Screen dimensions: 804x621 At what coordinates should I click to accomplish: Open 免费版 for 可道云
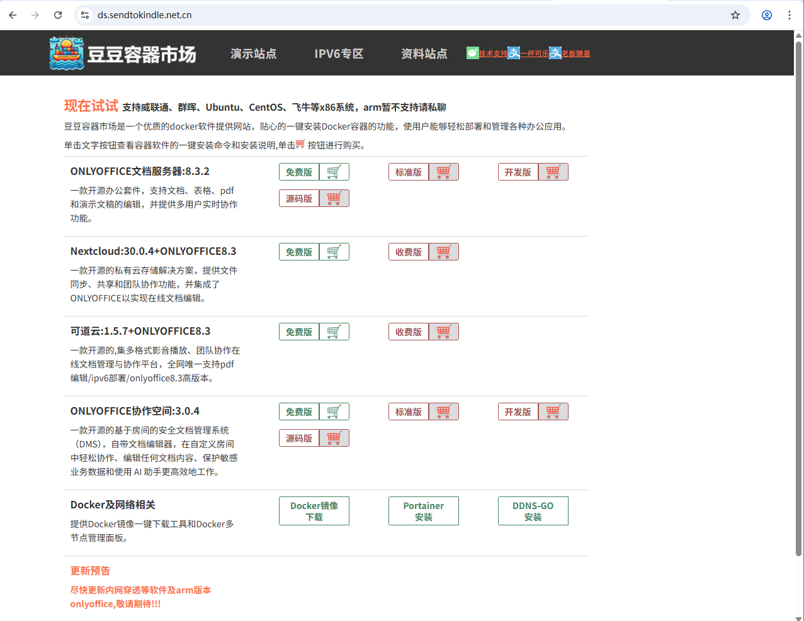299,332
